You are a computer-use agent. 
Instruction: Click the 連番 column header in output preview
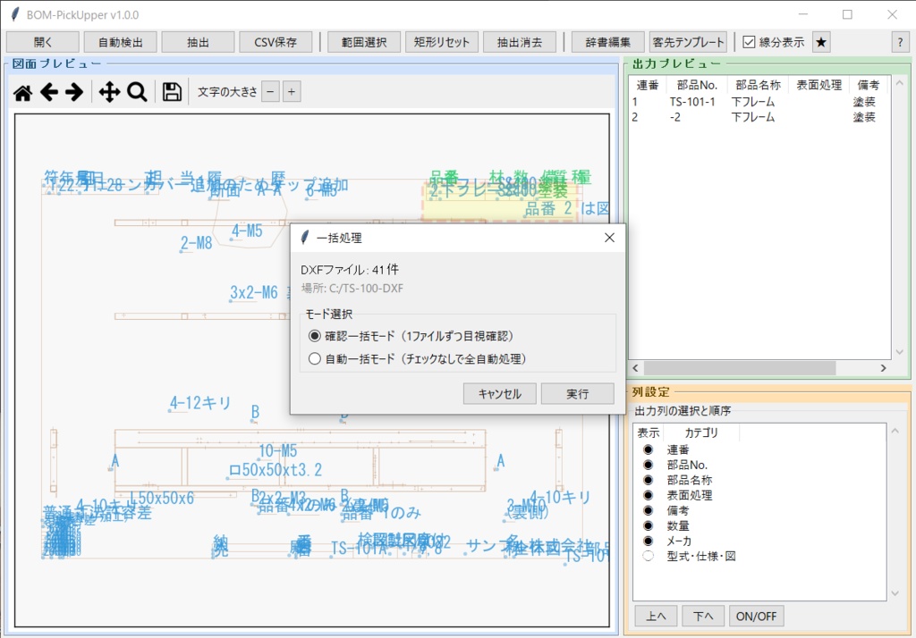(648, 85)
